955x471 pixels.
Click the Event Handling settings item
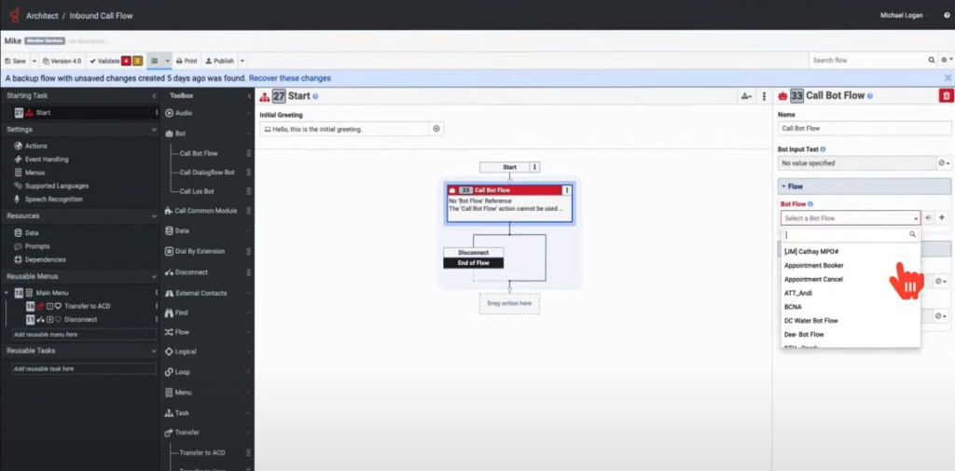tap(46, 159)
